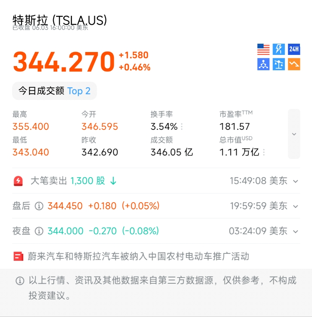Click the red siren alert icon

pos(18,181)
